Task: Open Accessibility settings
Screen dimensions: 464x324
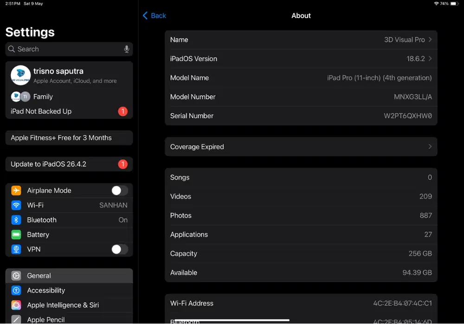Action: tap(69, 290)
